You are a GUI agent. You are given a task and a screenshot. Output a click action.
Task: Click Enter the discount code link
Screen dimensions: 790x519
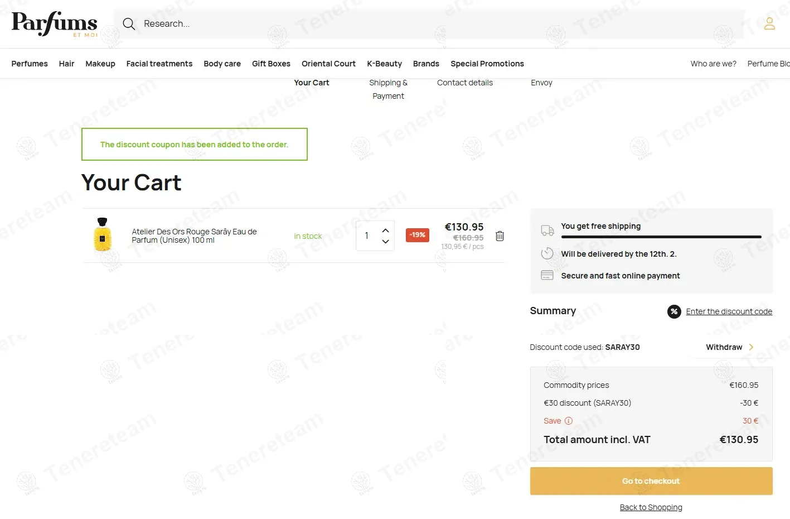click(x=729, y=311)
